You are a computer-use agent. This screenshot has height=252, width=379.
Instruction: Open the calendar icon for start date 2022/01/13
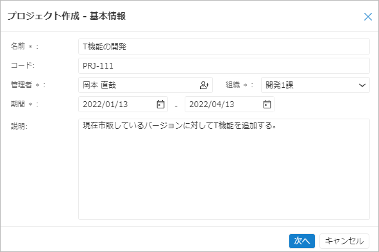point(160,104)
